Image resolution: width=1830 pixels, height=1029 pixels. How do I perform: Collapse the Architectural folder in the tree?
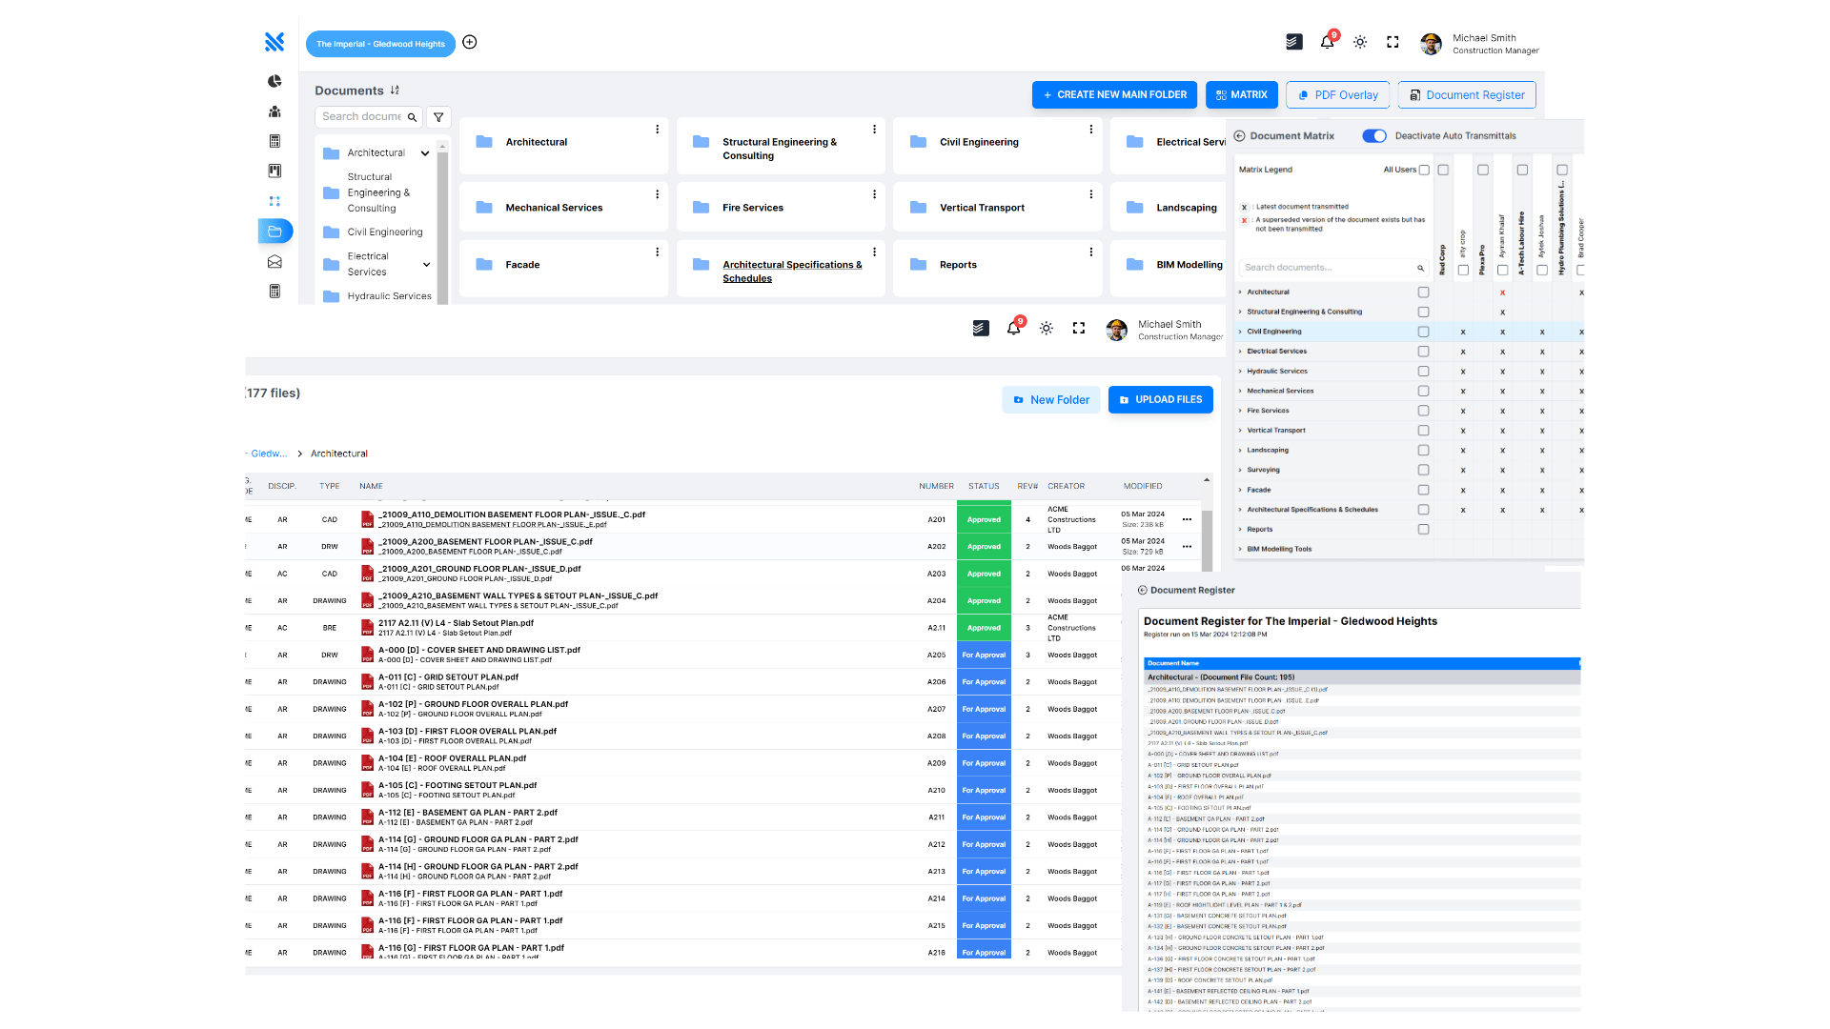tap(425, 152)
